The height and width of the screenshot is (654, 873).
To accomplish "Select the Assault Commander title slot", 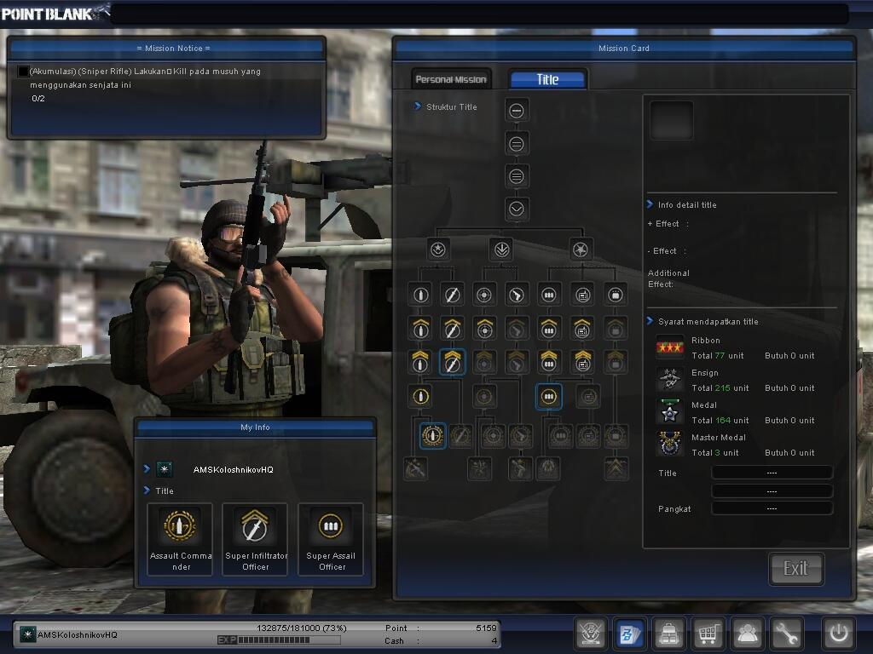I will click(180, 539).
